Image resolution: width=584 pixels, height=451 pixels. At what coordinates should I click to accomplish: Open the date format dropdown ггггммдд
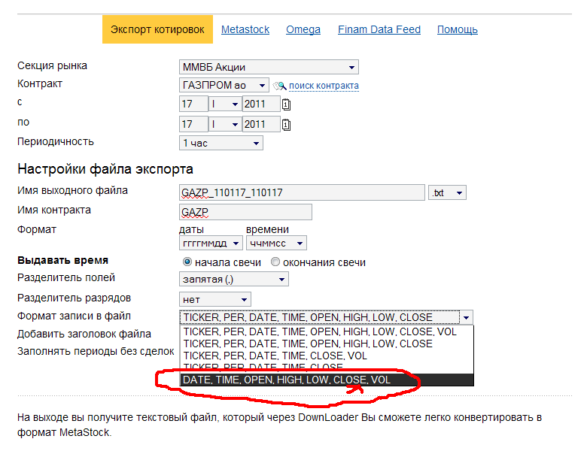(211, 243)
